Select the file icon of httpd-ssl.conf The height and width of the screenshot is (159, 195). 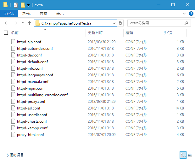13,108
